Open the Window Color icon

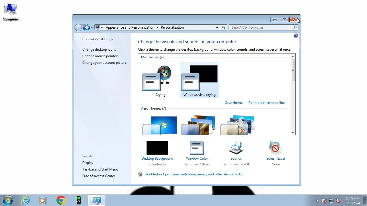(197, 148)
